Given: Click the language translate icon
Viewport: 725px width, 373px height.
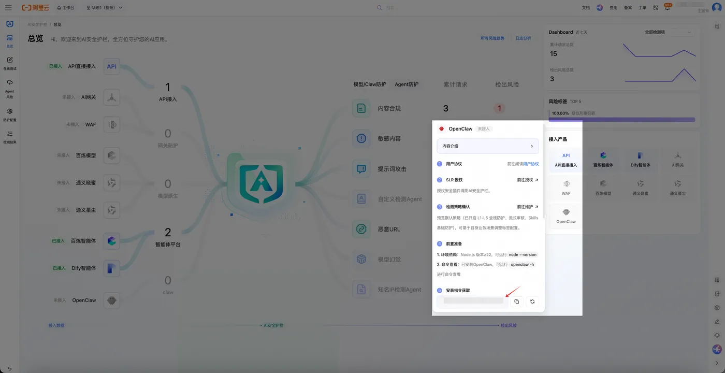Looking at the screenshot, I should coord(656,8).
